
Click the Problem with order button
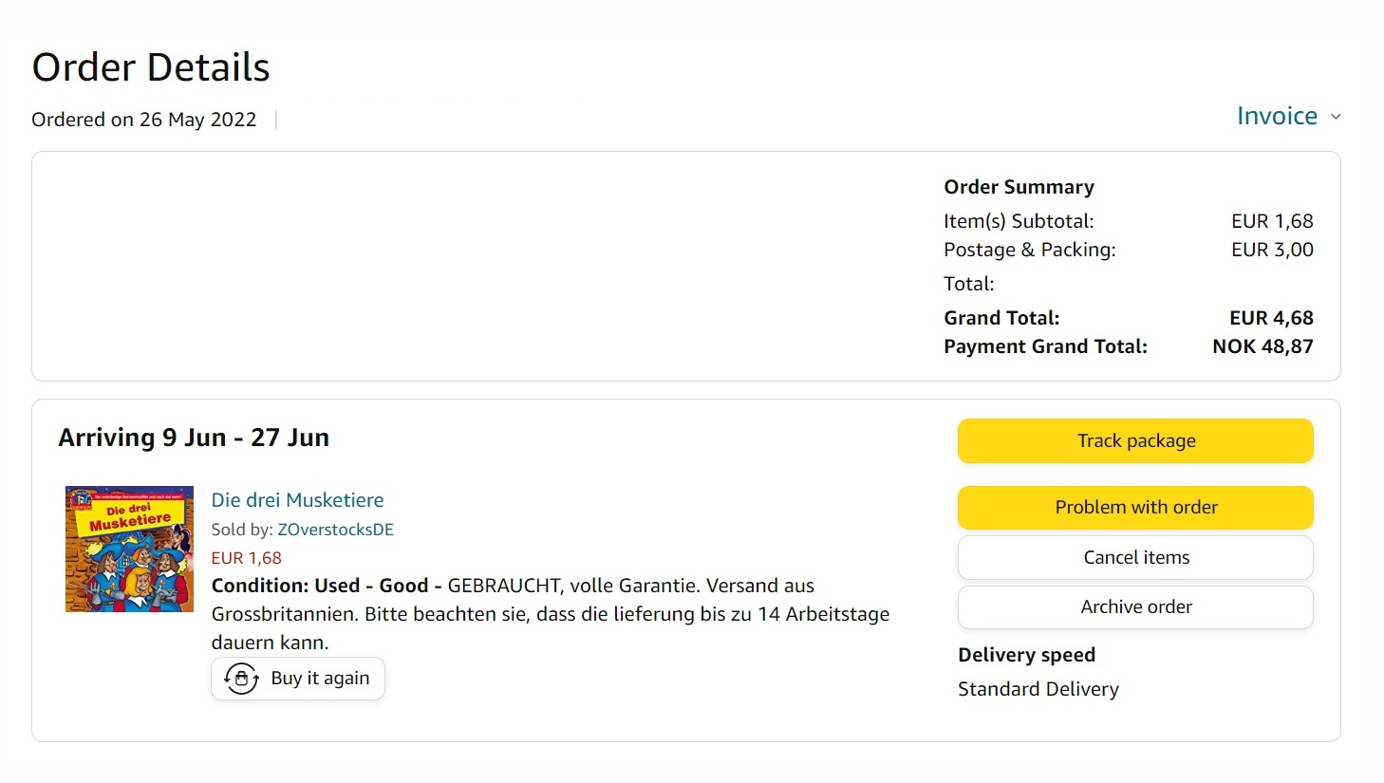click(x=1135, y=508)
